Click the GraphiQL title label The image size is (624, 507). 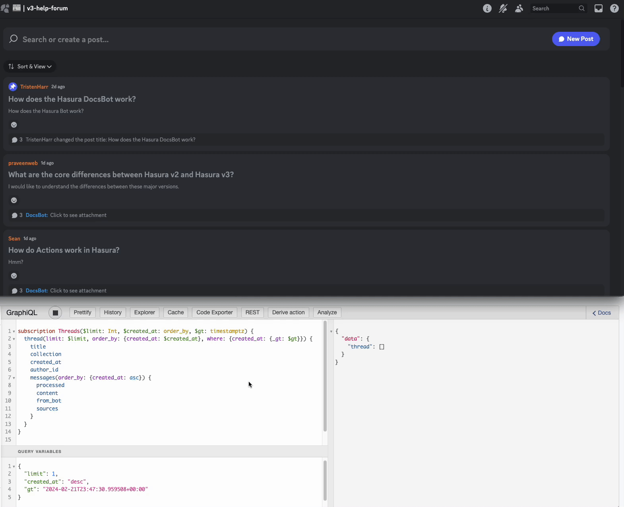pos(22,313)
